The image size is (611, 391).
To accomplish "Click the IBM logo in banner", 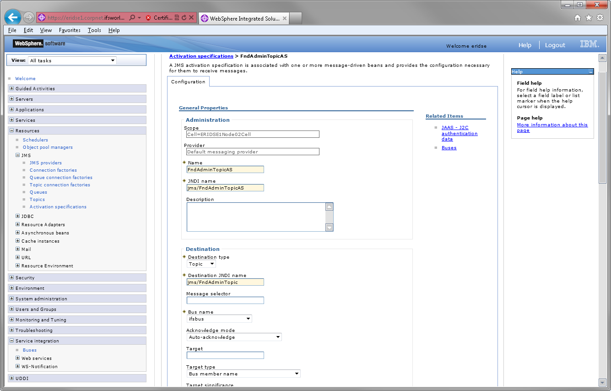I will 589,44.
